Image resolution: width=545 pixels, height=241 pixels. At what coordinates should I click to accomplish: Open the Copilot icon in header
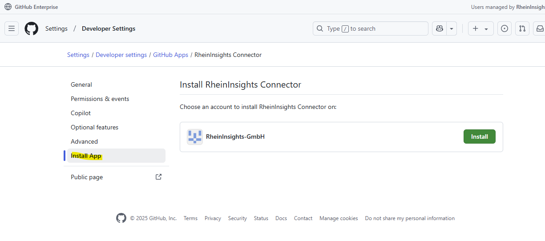tap(440, 28)
